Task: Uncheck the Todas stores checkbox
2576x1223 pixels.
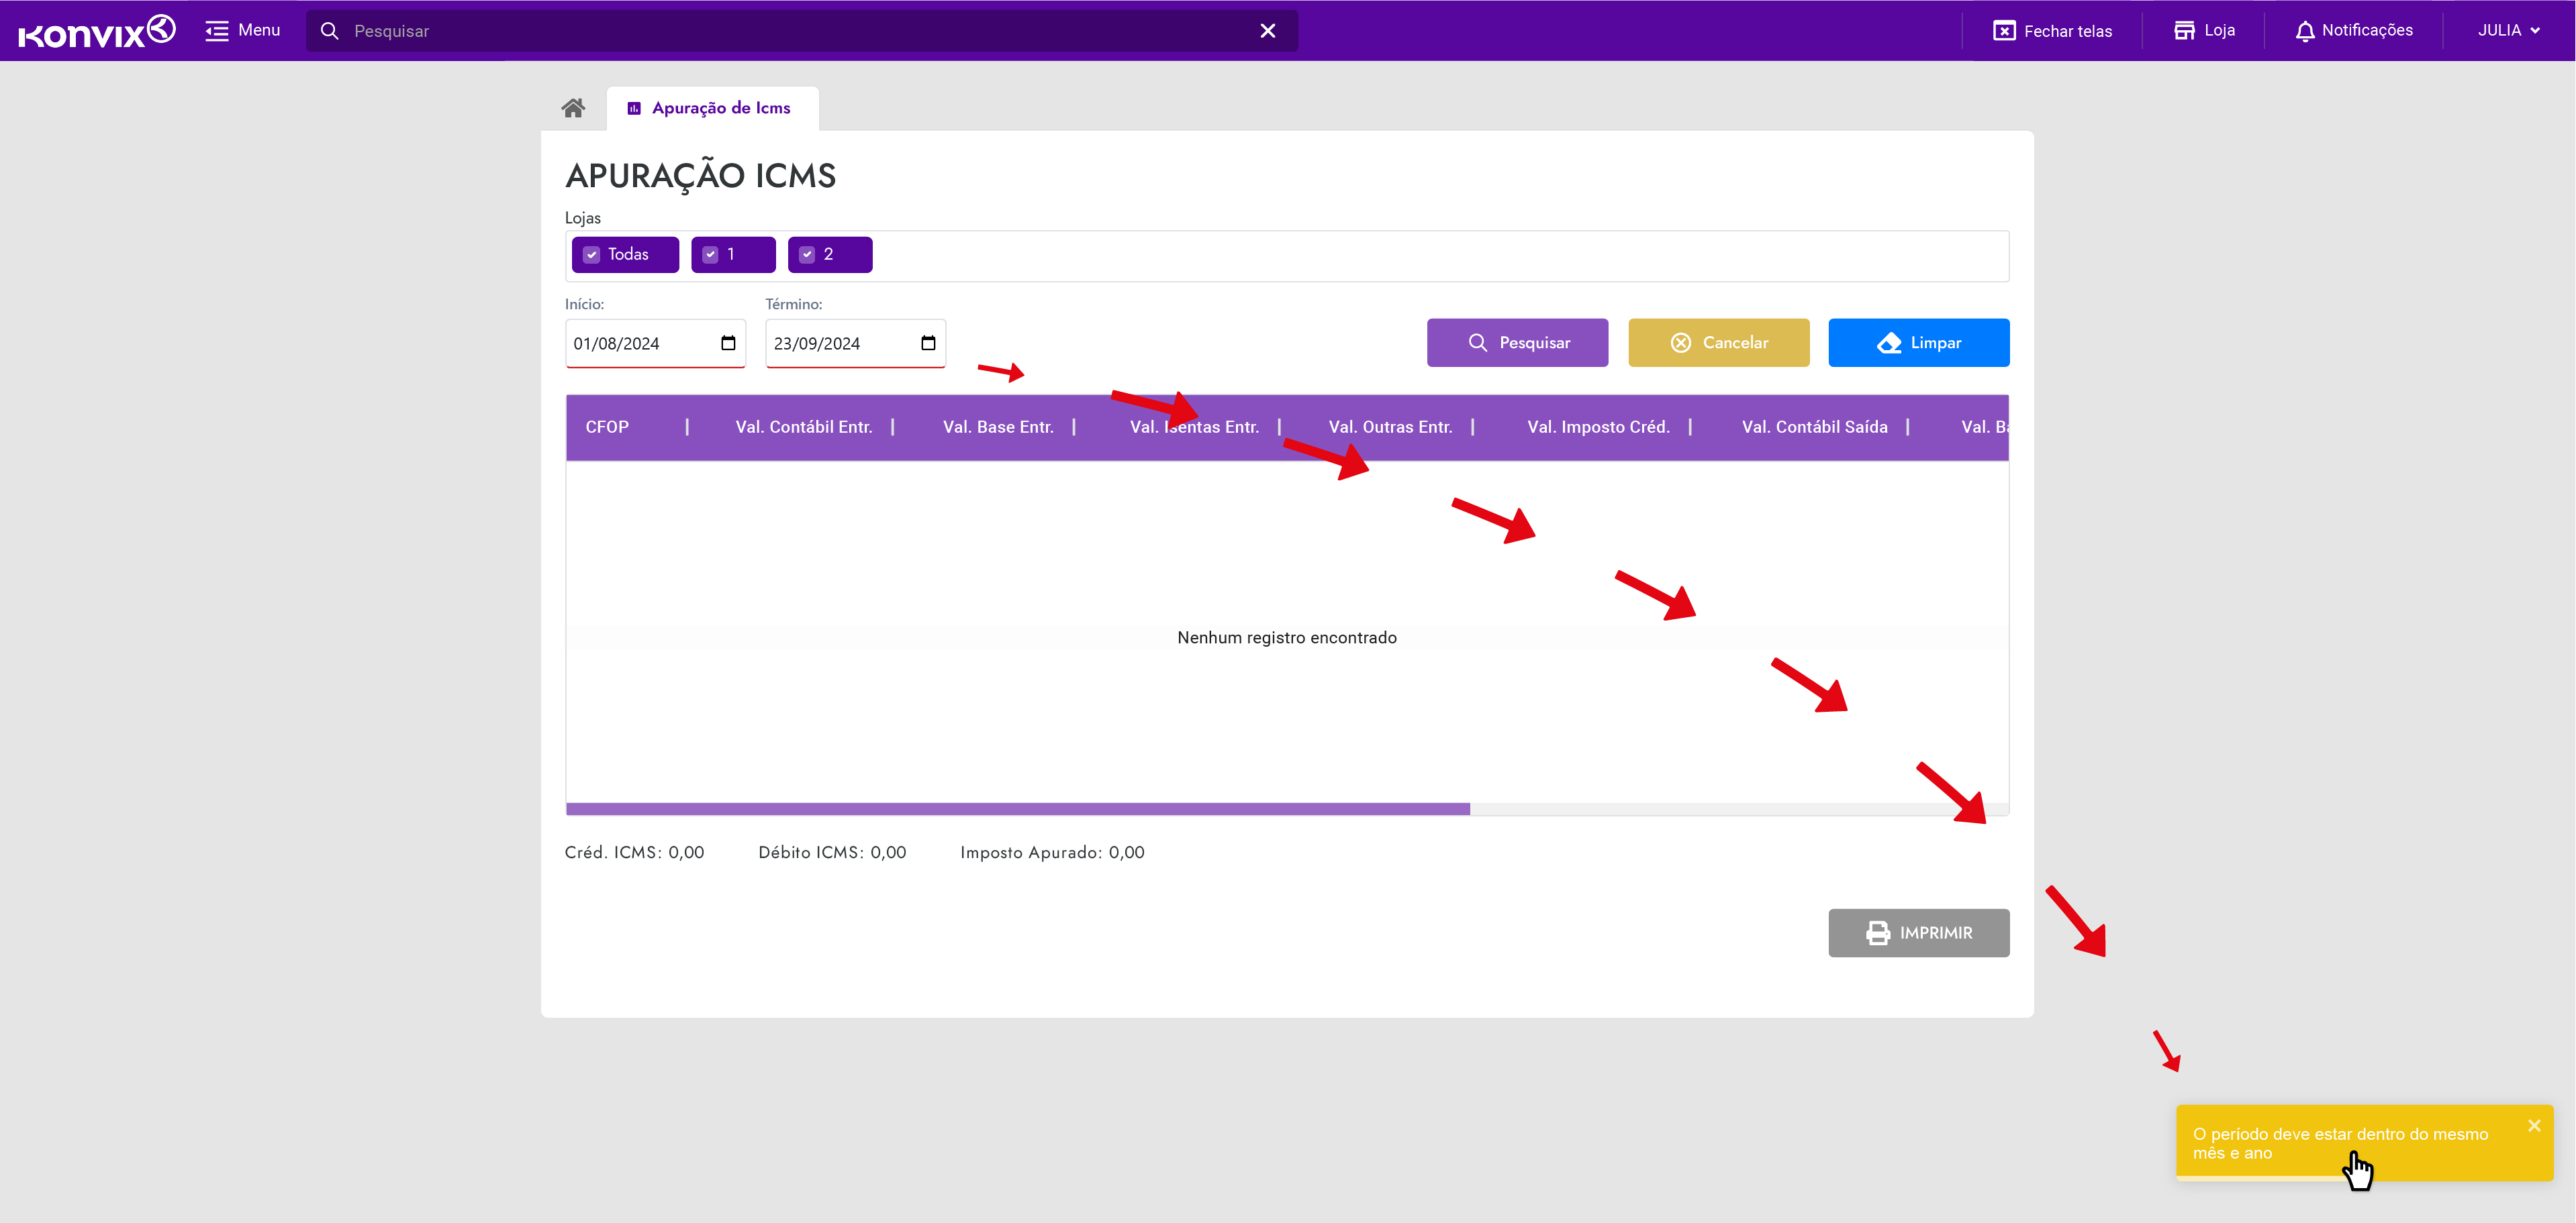Action: pyautogui.click(x=592, y=255)
